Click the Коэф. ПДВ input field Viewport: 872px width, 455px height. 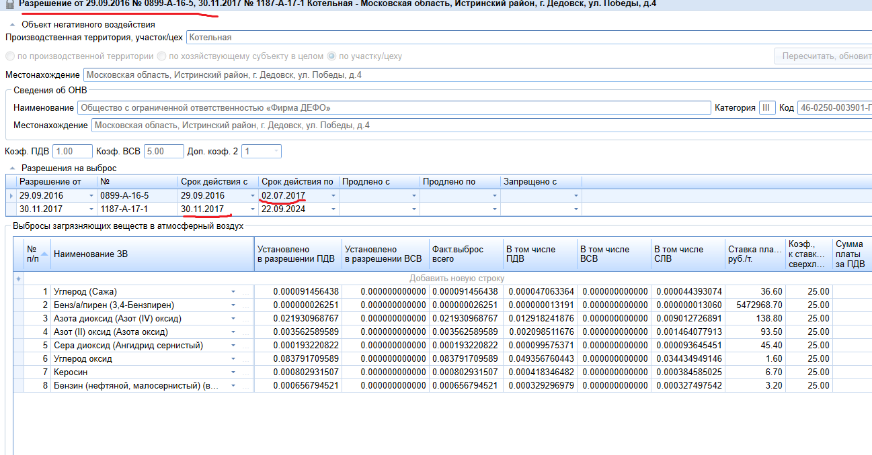tap(72, 152)
